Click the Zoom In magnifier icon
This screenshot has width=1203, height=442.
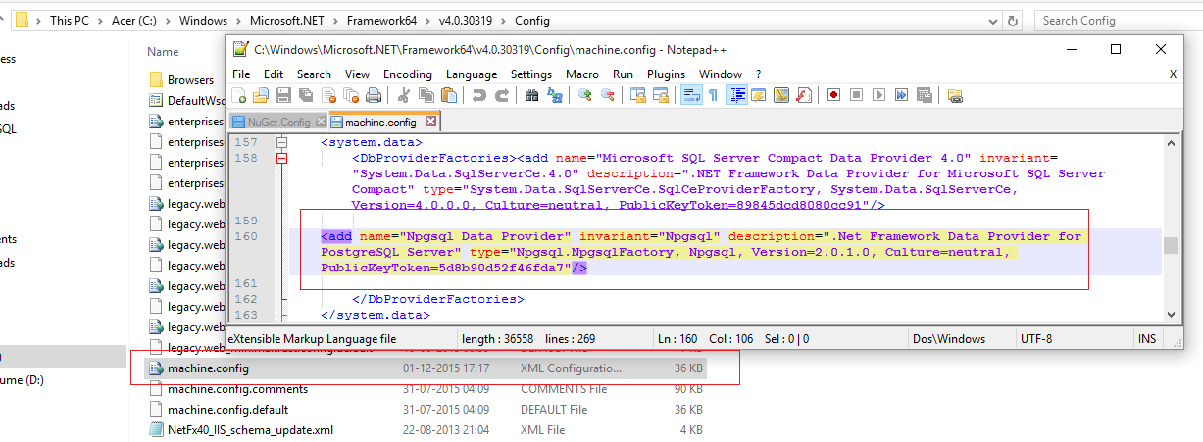click(x=584, y=95)
